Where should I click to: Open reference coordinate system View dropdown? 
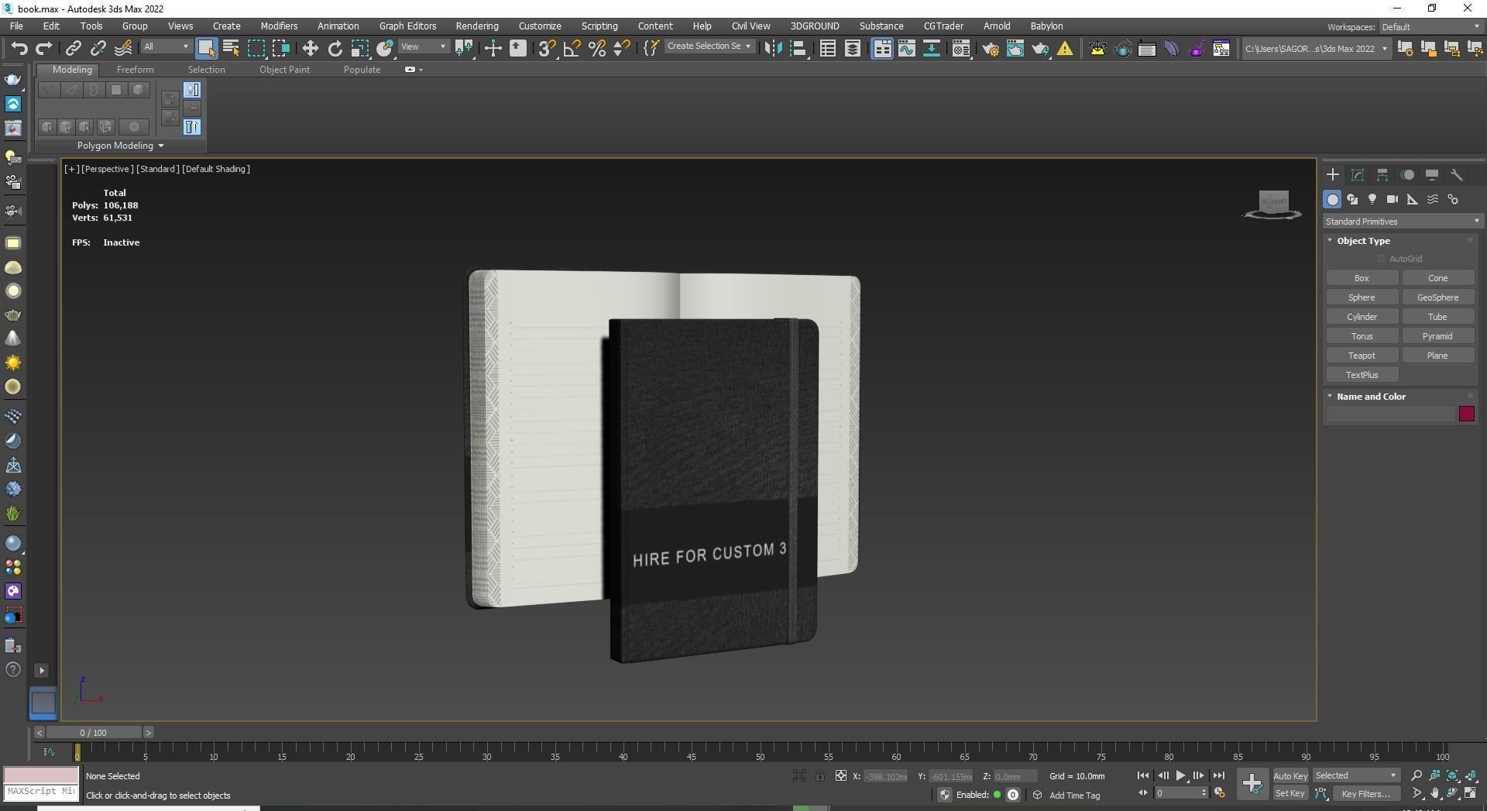[424, 47]
